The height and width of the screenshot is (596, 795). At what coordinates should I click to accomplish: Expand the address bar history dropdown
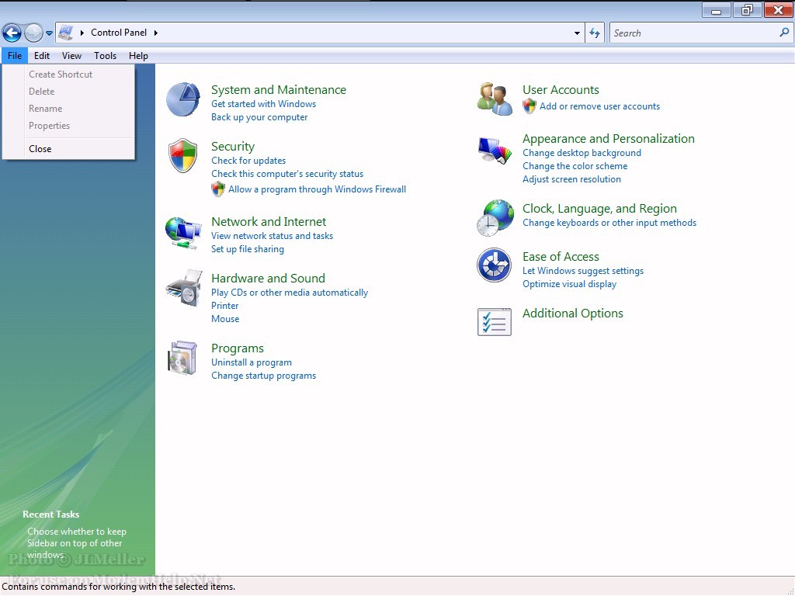point(577,33)
